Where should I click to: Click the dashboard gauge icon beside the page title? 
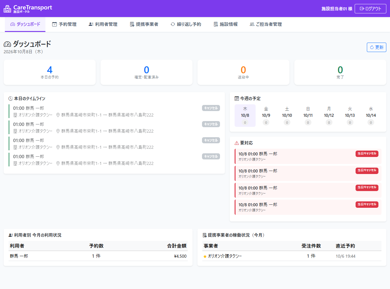tap(7, 44)
